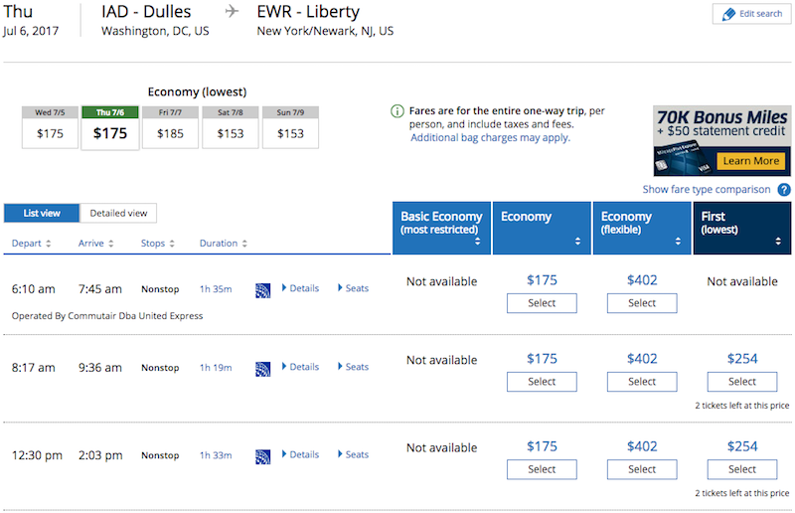Click the EWR - Liberty destination heading

(x=308, y=11)
